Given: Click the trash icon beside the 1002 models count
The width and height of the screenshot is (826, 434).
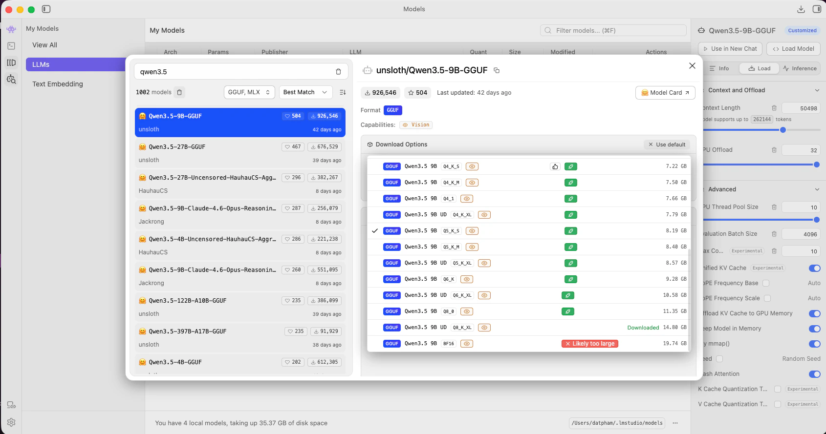Looking at the screenshot, I should (179, 92).
